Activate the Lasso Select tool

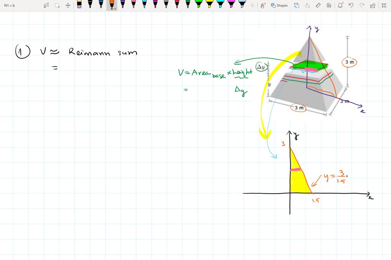click(x=57, y=6)
